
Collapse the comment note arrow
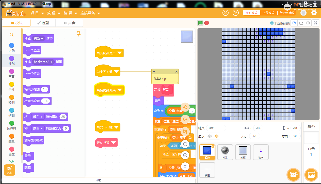154,72
